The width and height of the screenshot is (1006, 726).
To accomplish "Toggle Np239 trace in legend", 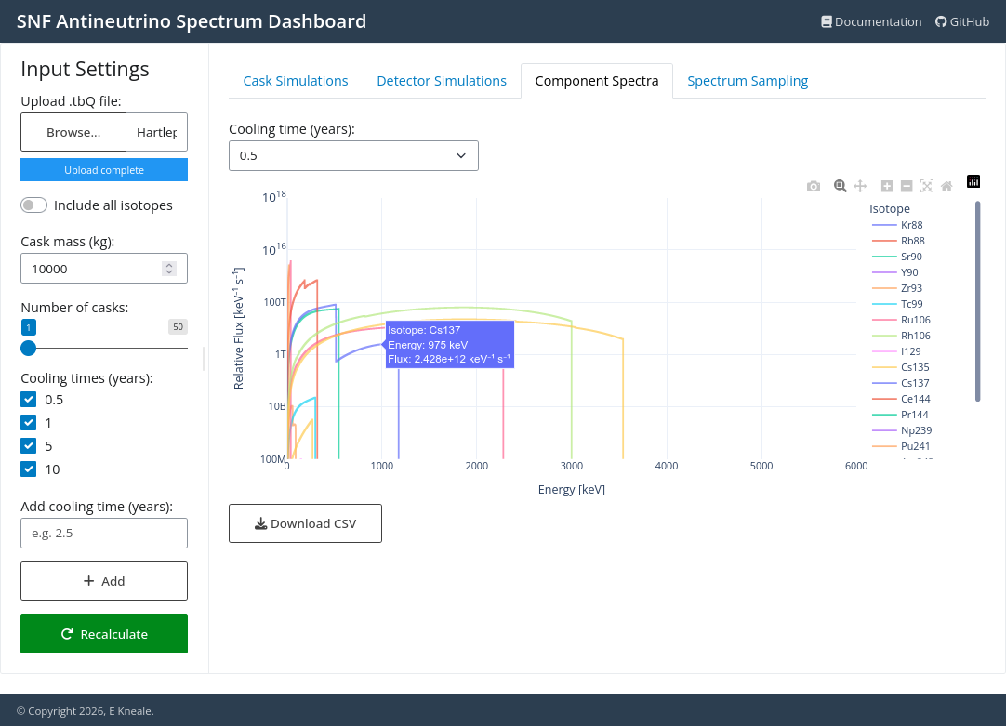I will [902, 430].
